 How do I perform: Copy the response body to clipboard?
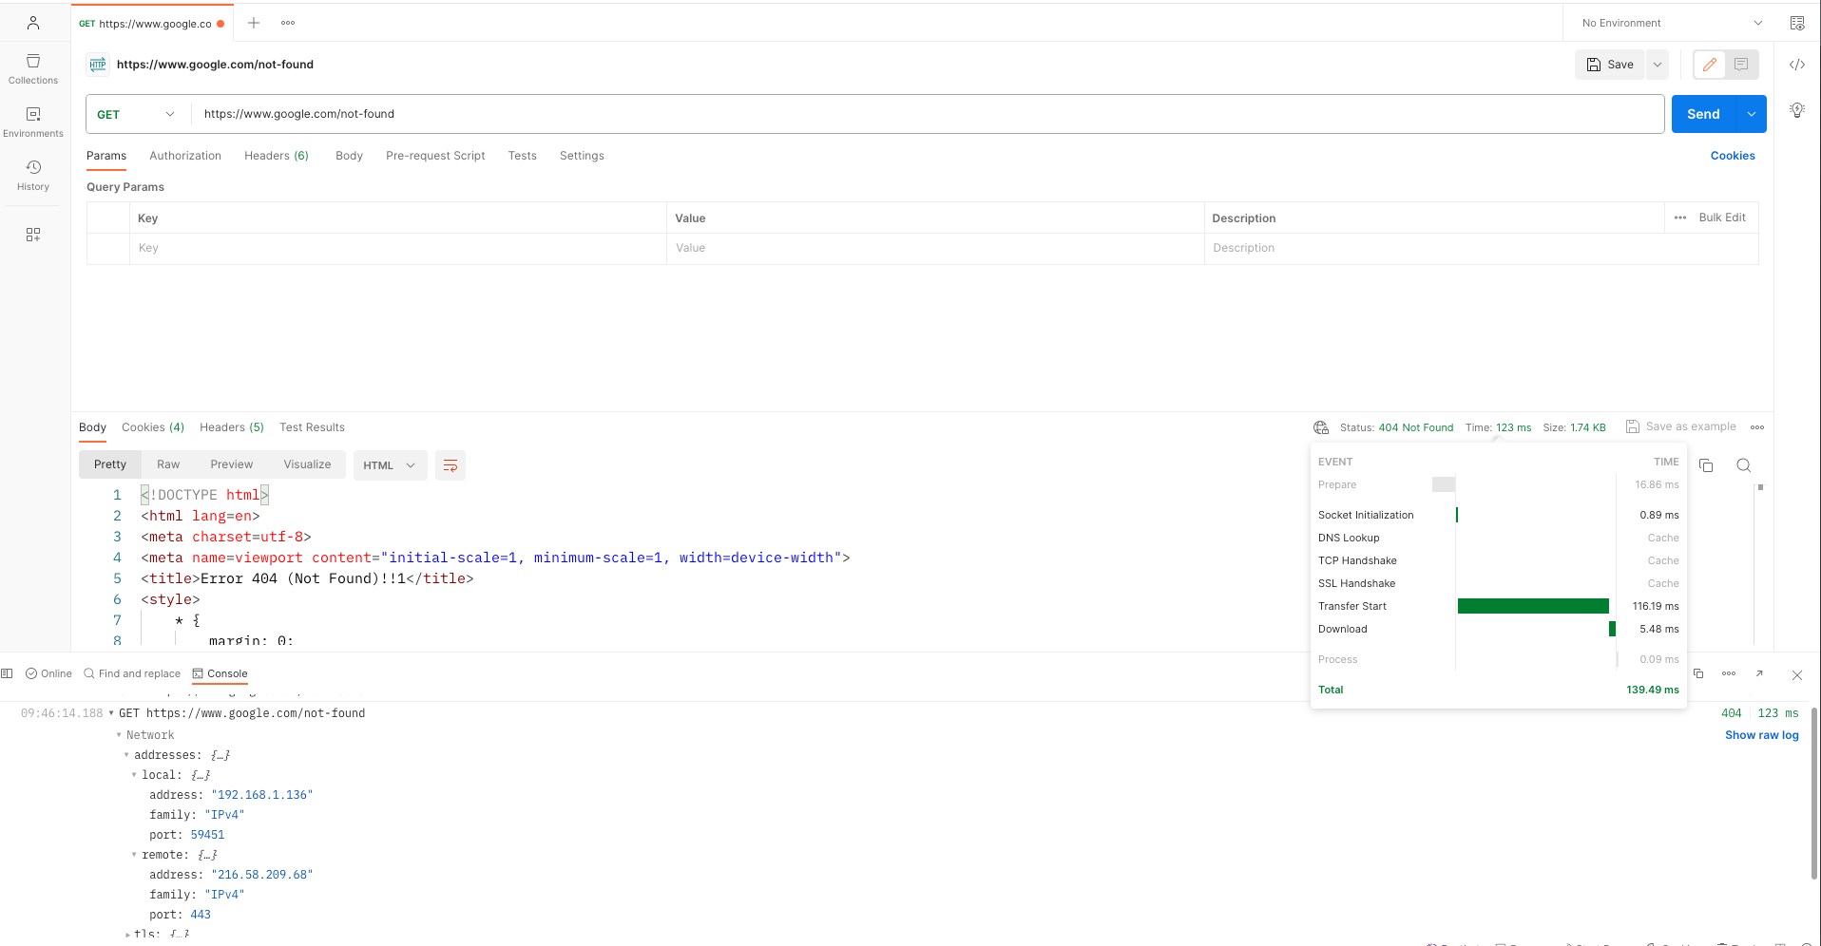[1706, 465]
